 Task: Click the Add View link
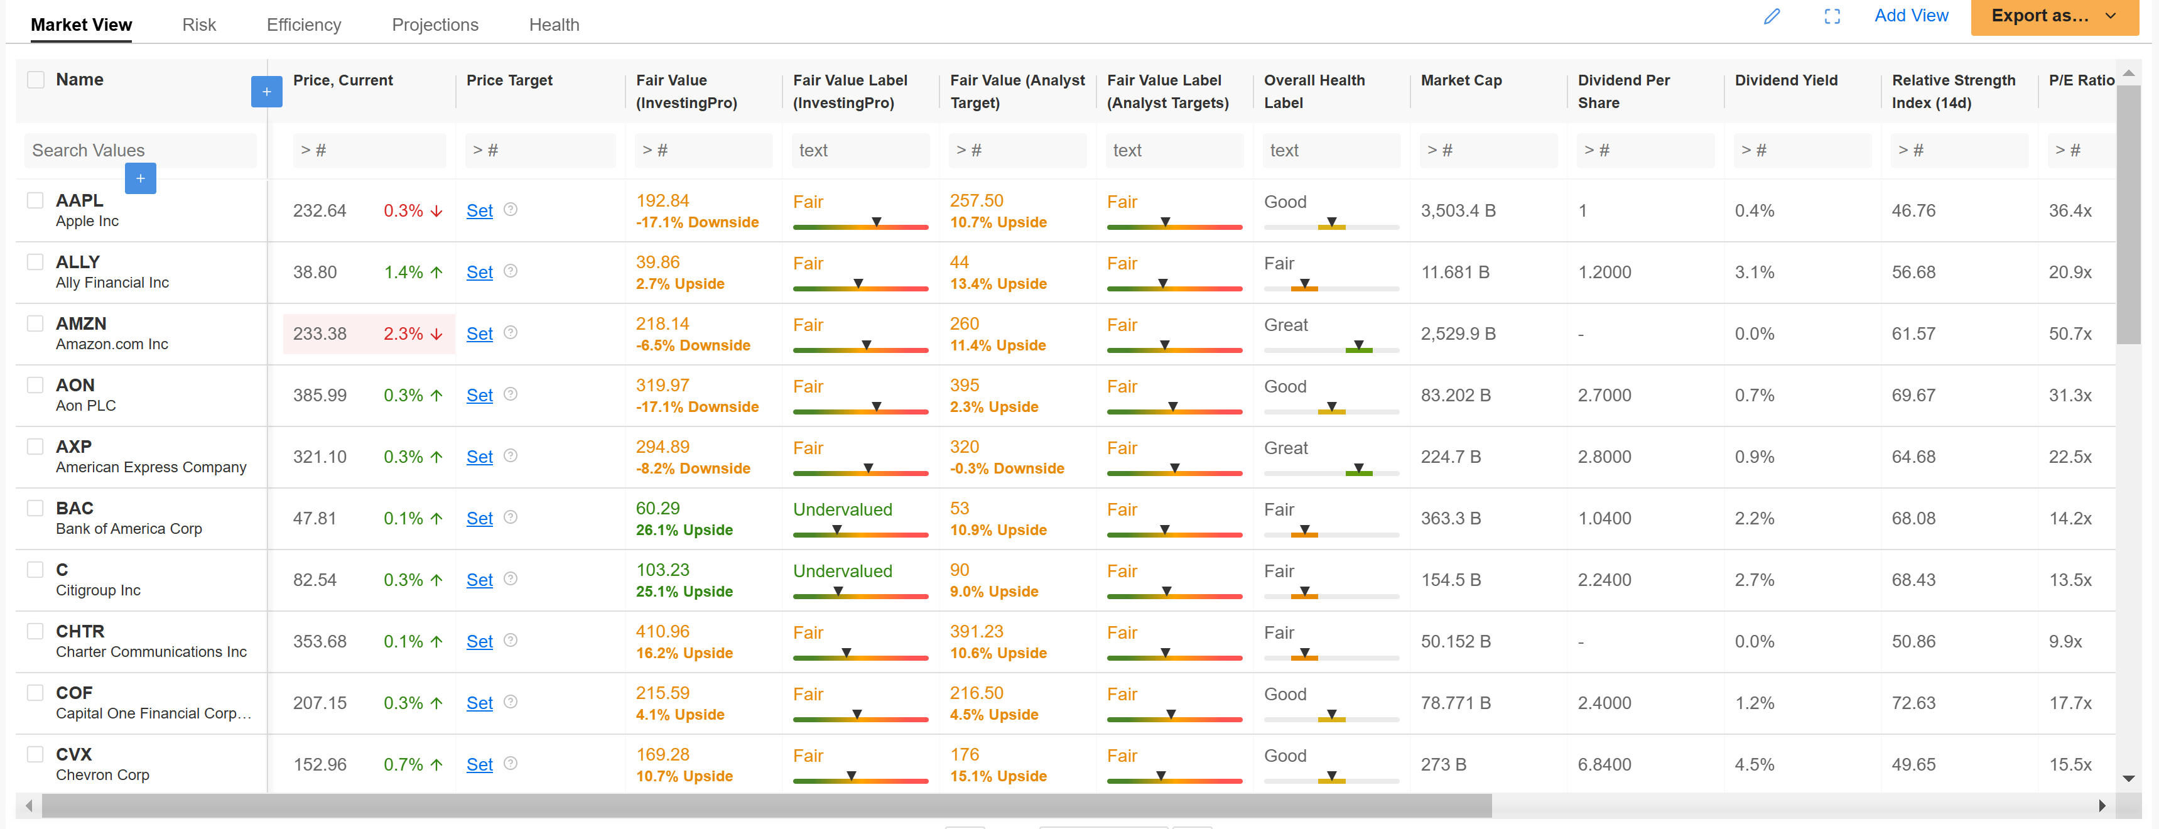(x=1911, y=16)
